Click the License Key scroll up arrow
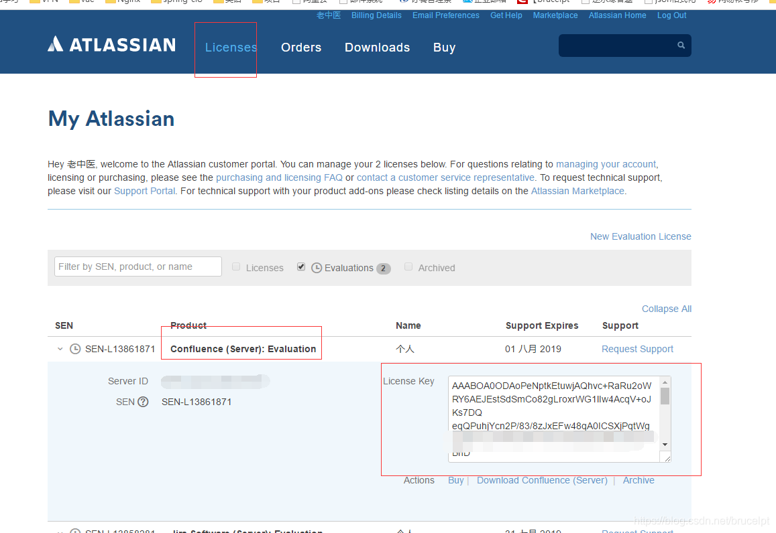776x533 pixels. point(665,382)
